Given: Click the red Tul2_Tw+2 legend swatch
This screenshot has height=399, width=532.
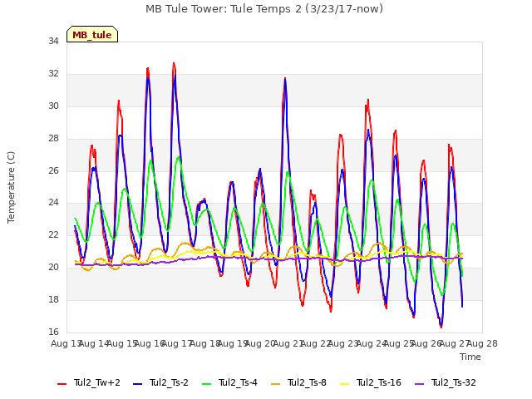Looking at the screenshot, I should click(62, 384).
